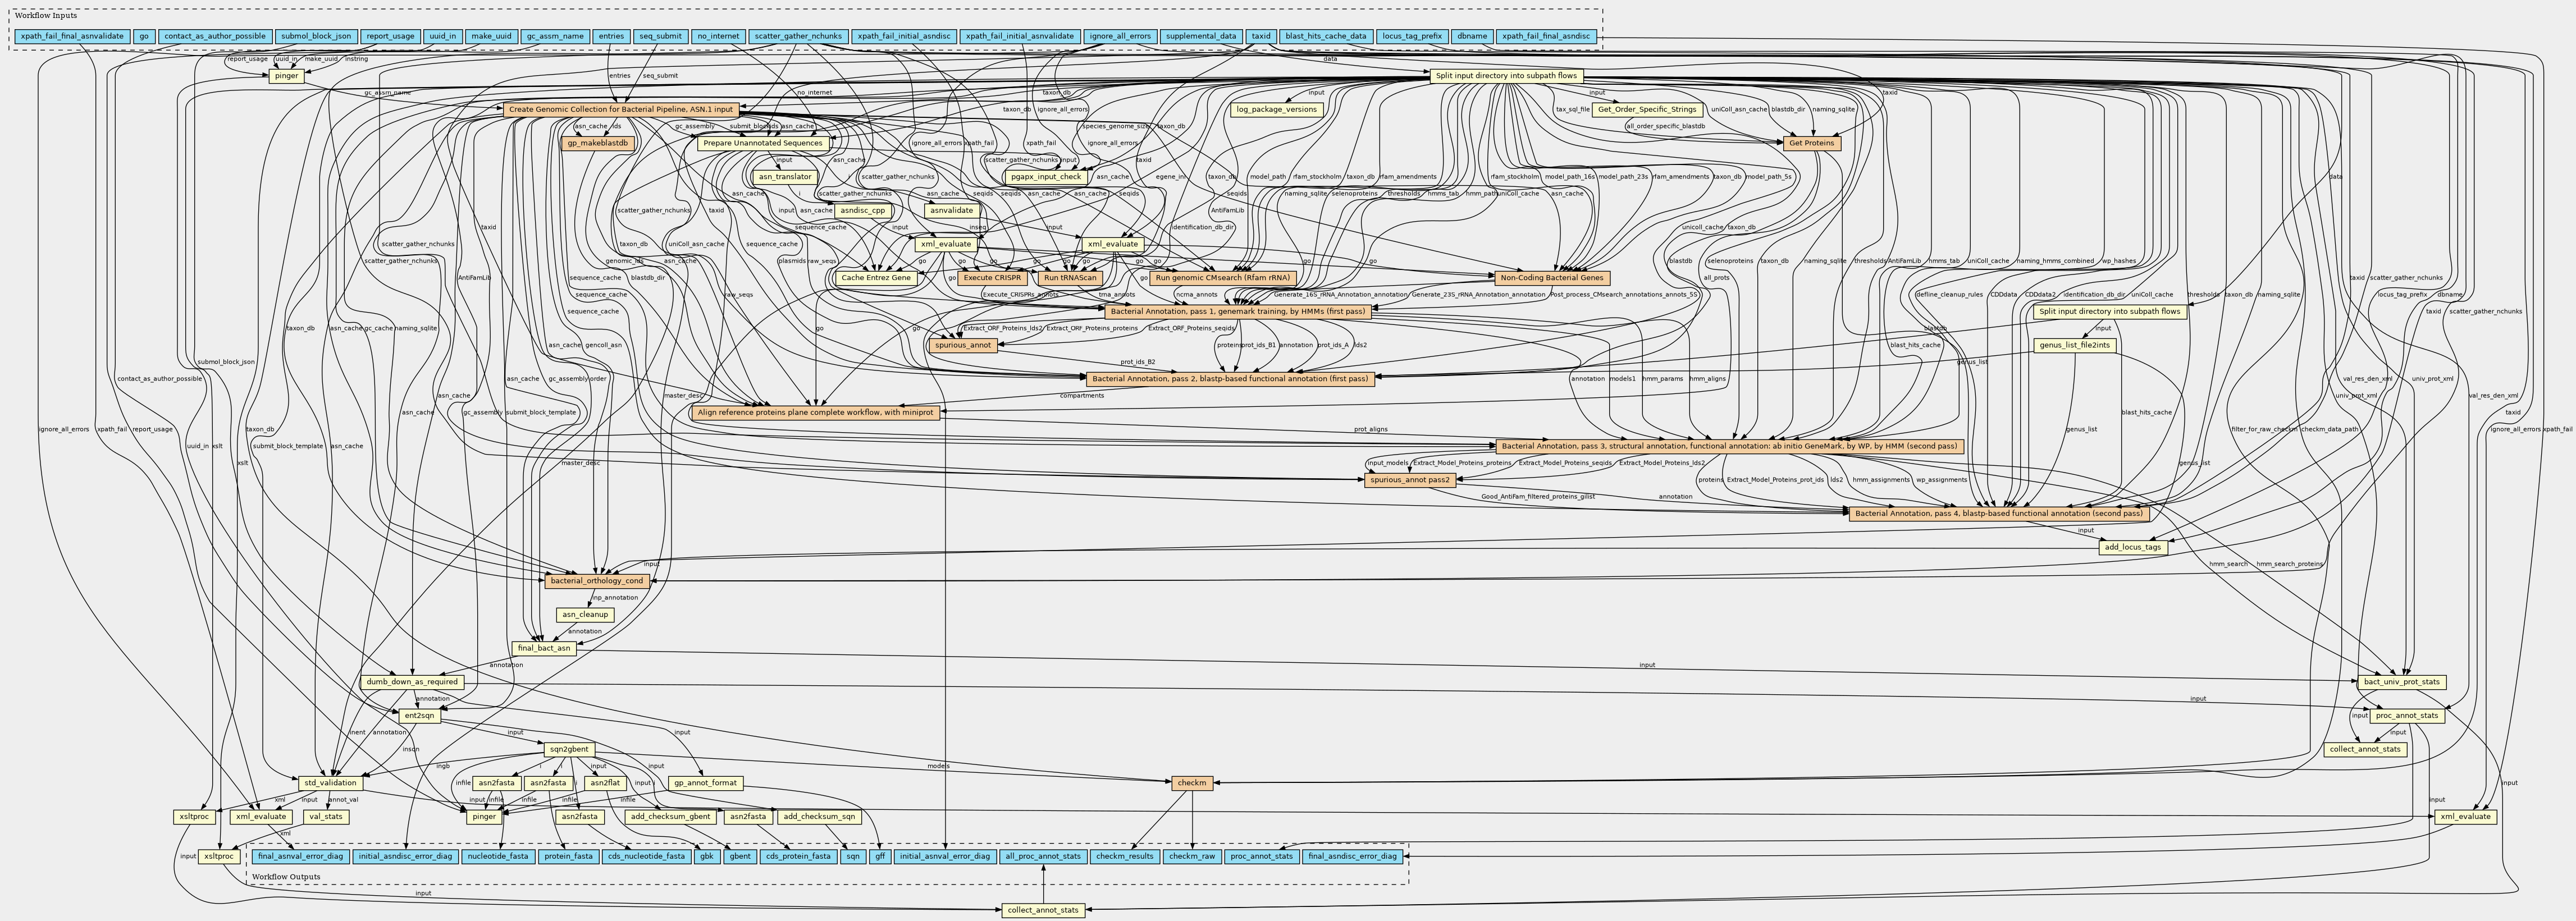
Task: Select the 'genus_list_file2ints' node
Action: tap(2075, 346)
